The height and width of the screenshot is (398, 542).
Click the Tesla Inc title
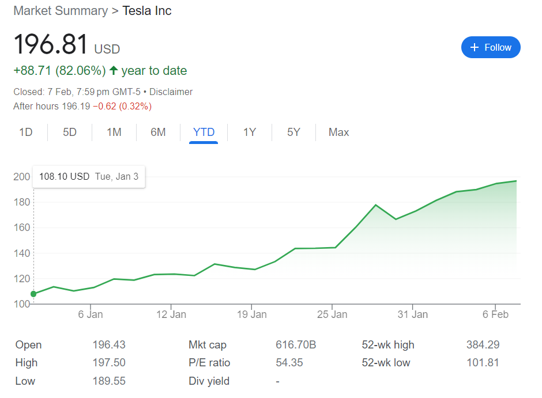pos(147,11)
